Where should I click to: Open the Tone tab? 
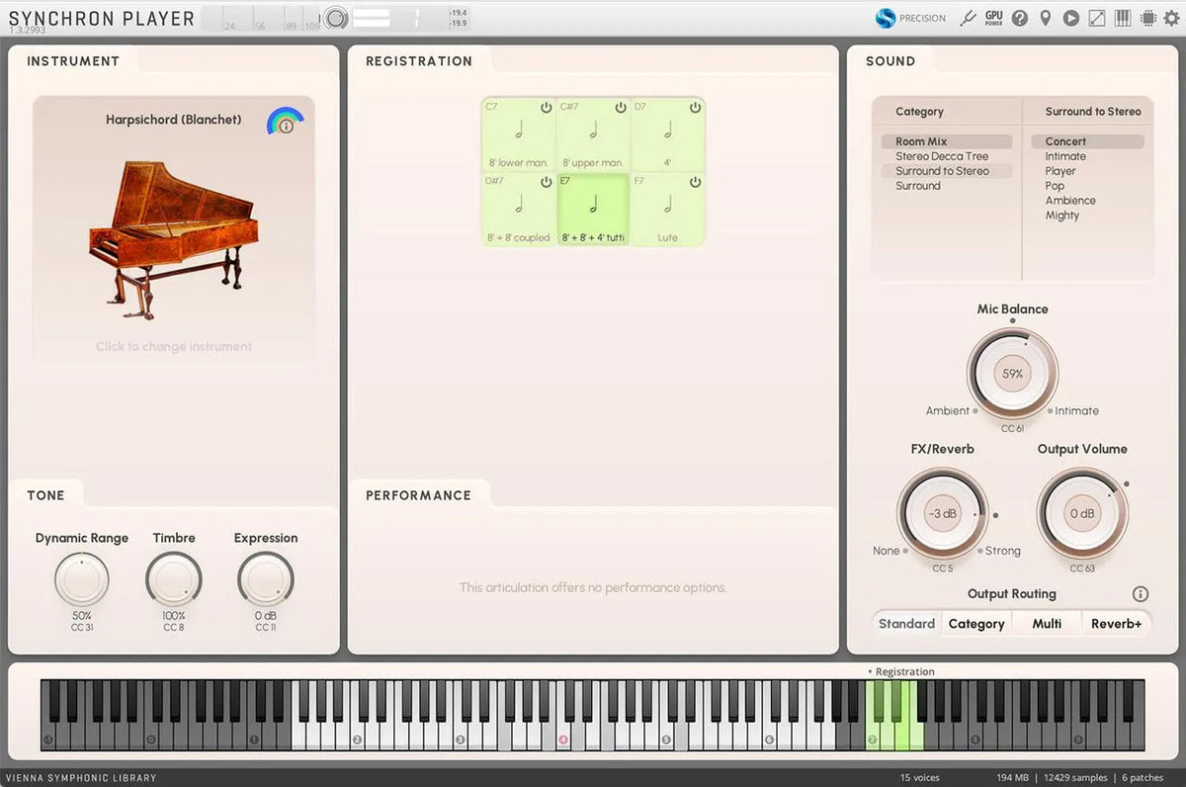pos(46,495)
